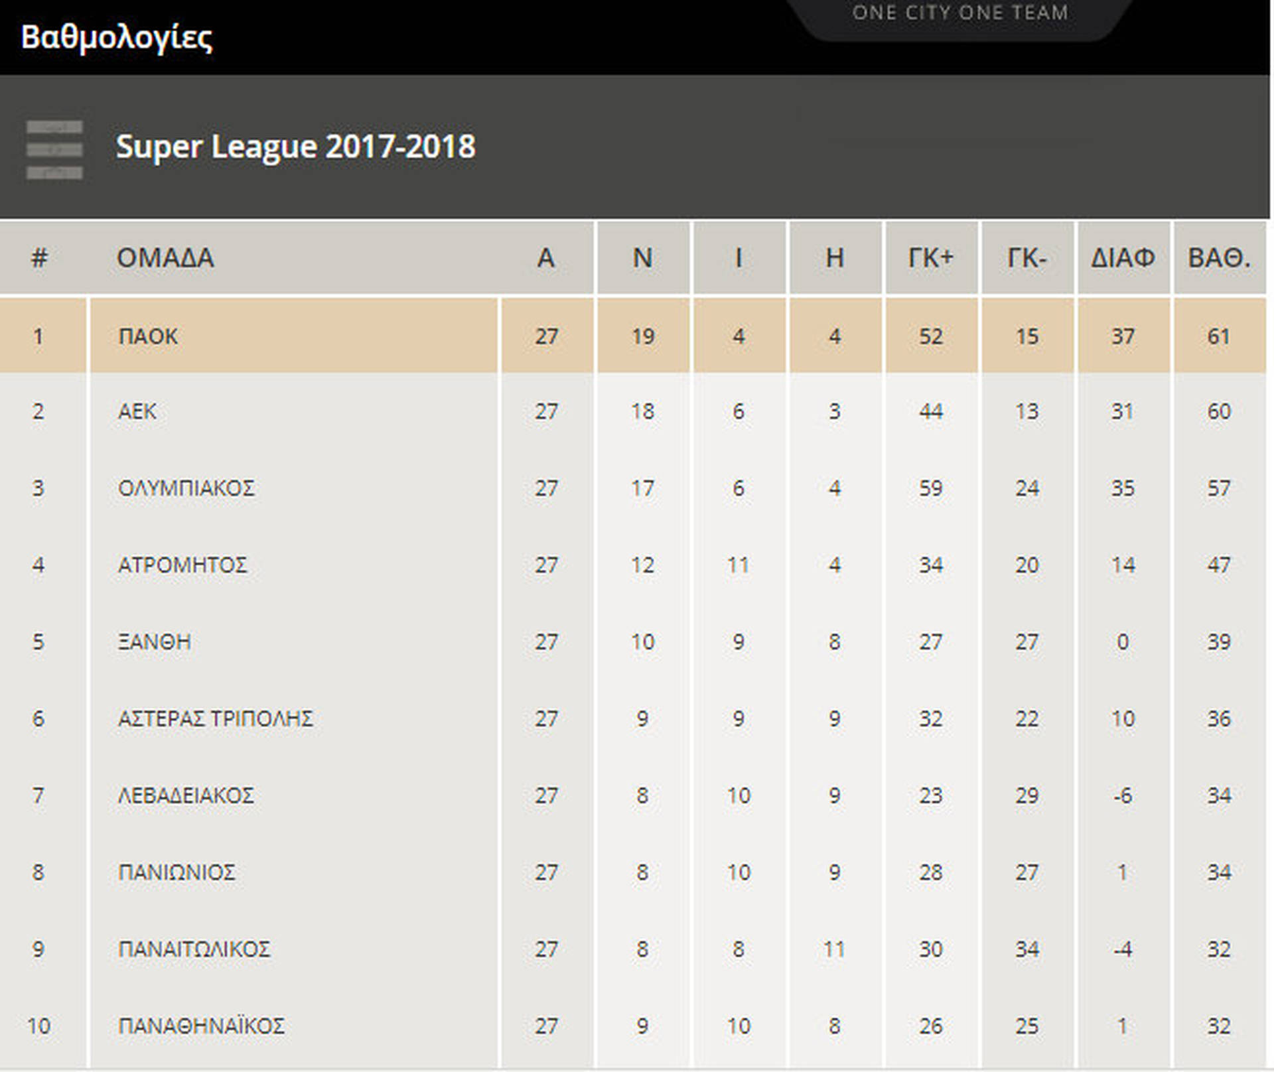Select the ΠΑΝΑΘΗΝΑΪΚΟΣ team name
Image resolution: width=1274 pixels, height=1072 pixels.
[201, 1026]
